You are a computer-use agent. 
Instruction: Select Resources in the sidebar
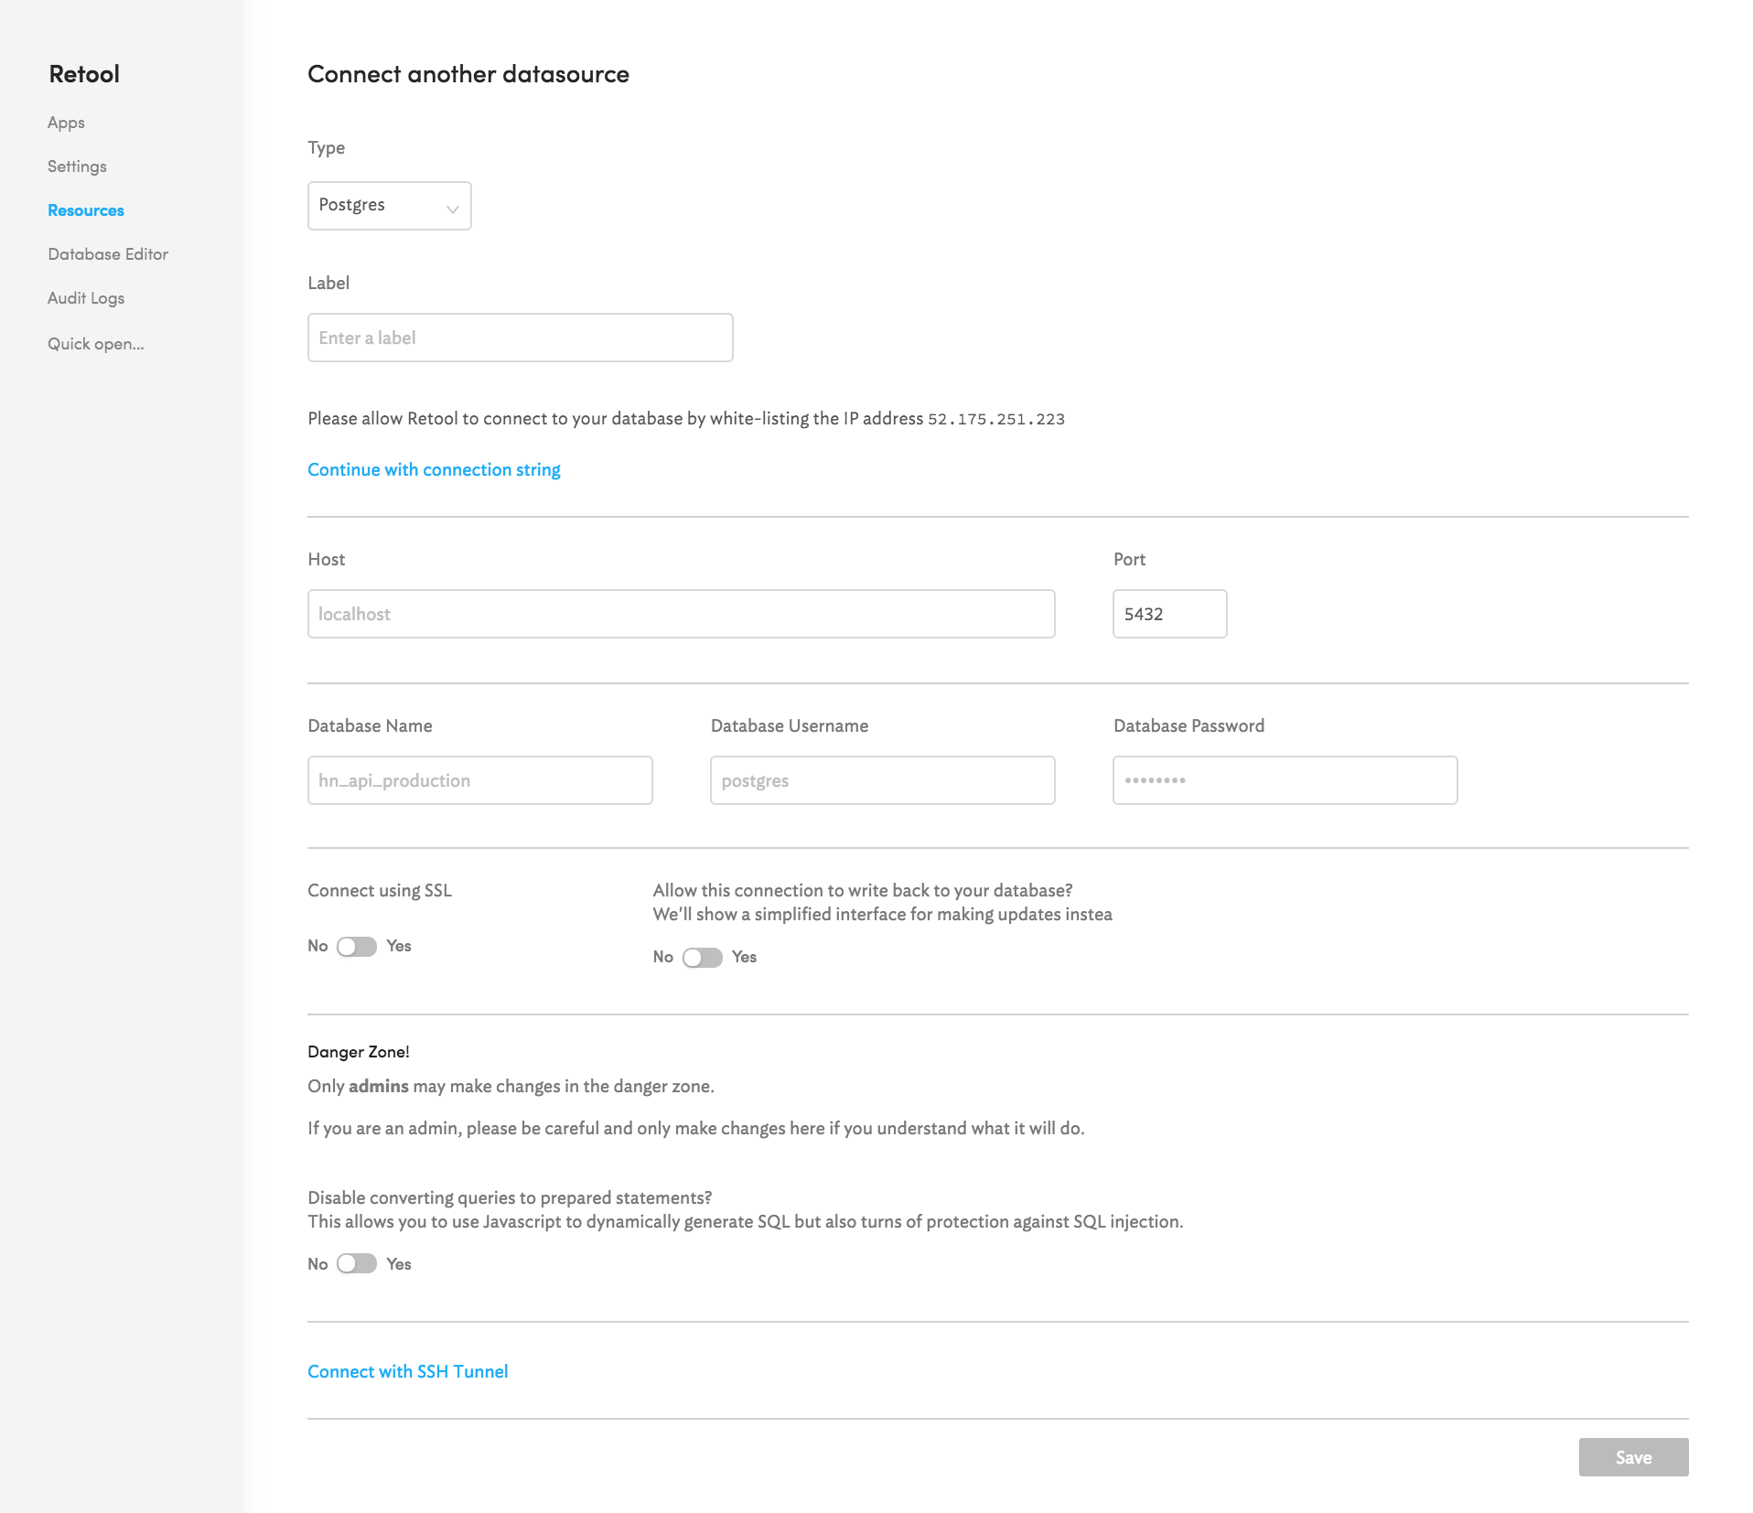tap(86, 210)
